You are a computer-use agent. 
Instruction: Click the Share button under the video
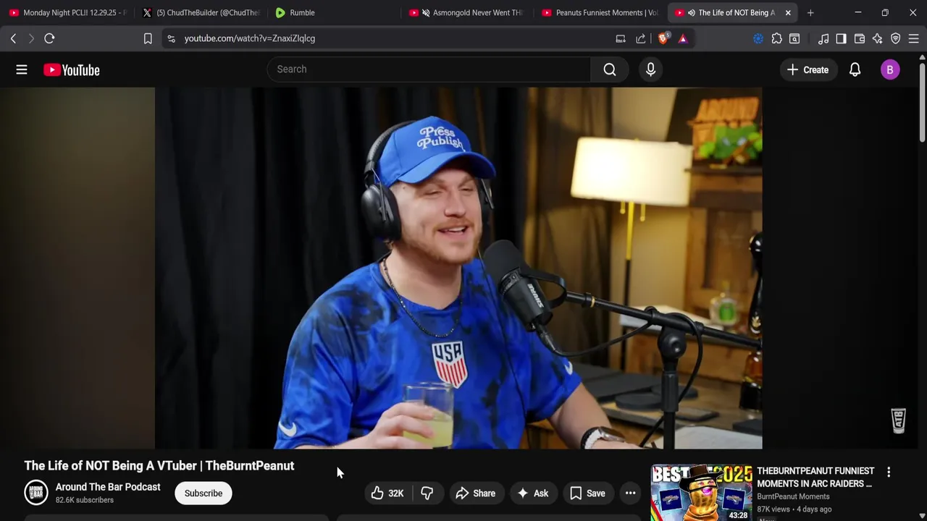pos(476,494)
